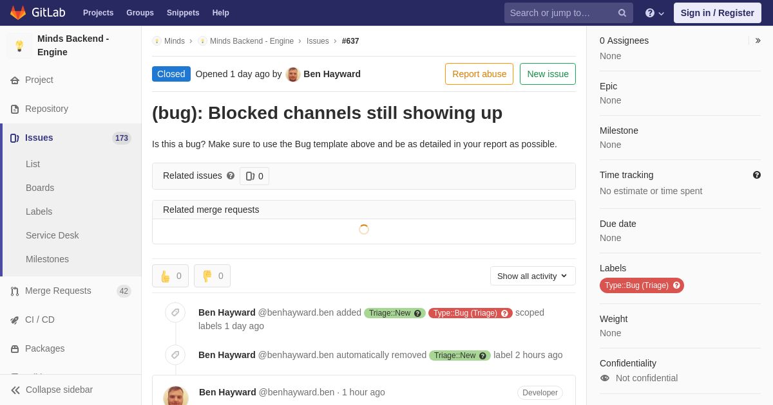The width and height of the screenshot is (773, 405).
Task: Click the Issues breadcrumb link
Action: [318, 41]
